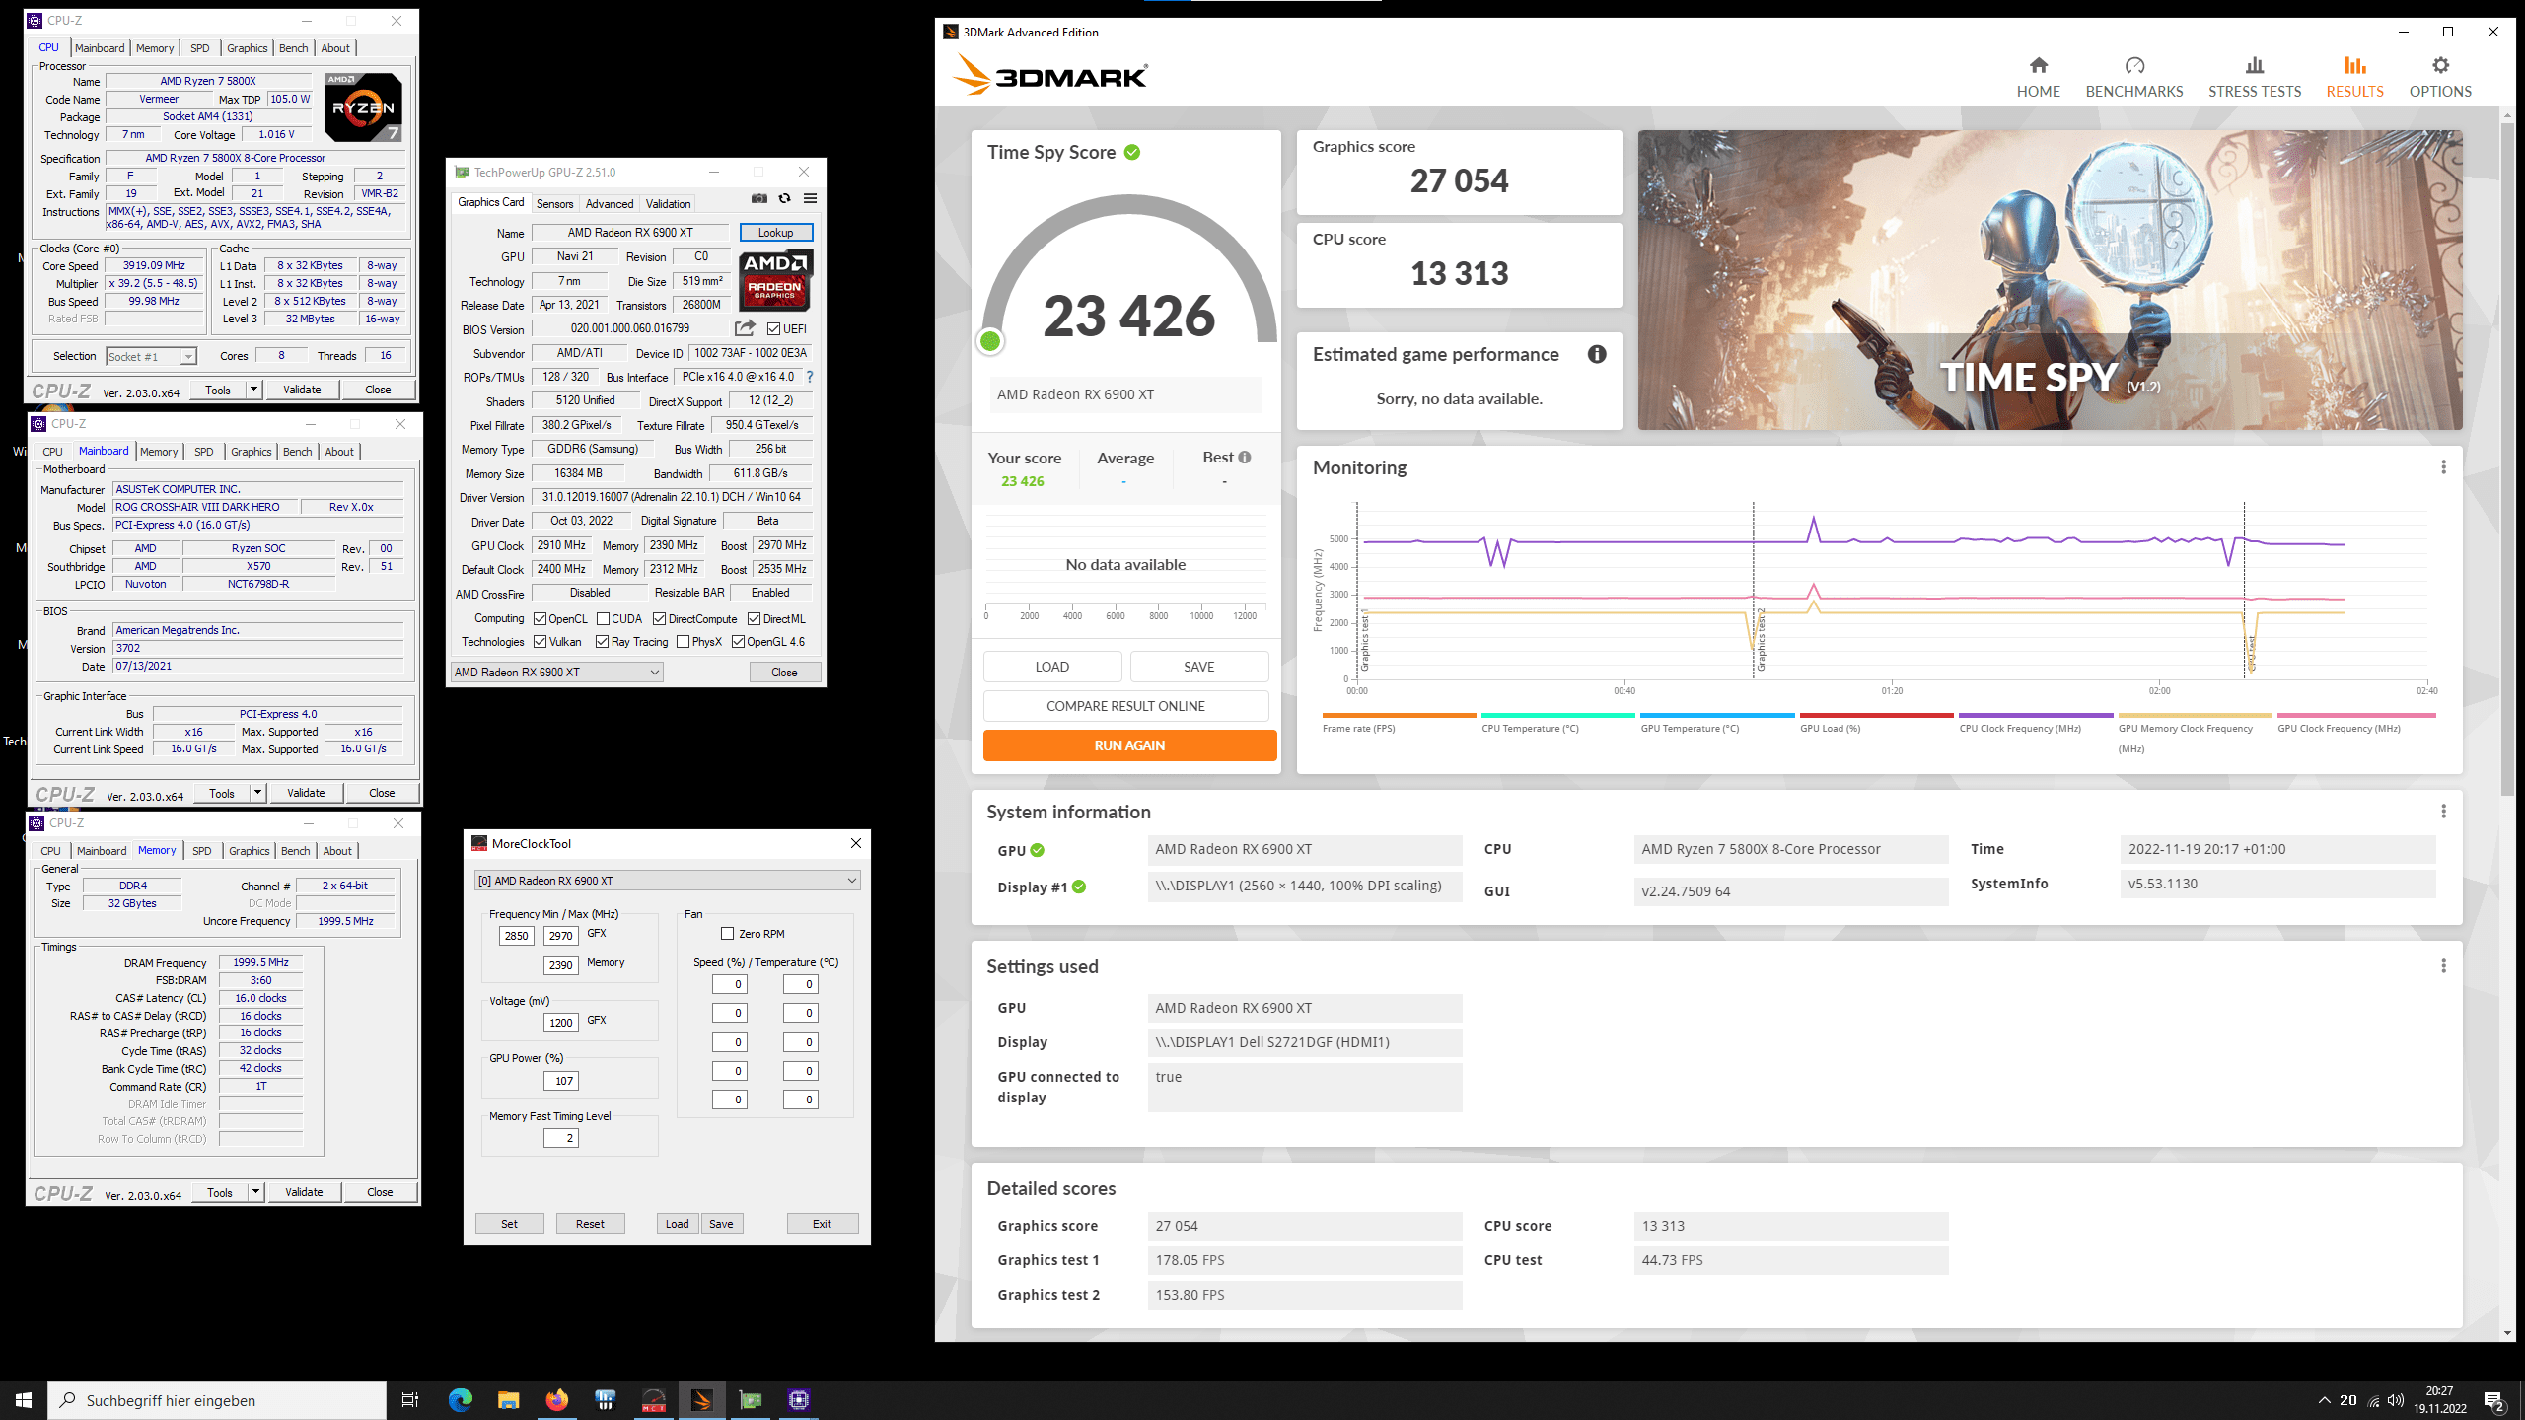2525x1420 pixels.
Task: Click the Best score info icon
Action: [x=1245, y=458]
